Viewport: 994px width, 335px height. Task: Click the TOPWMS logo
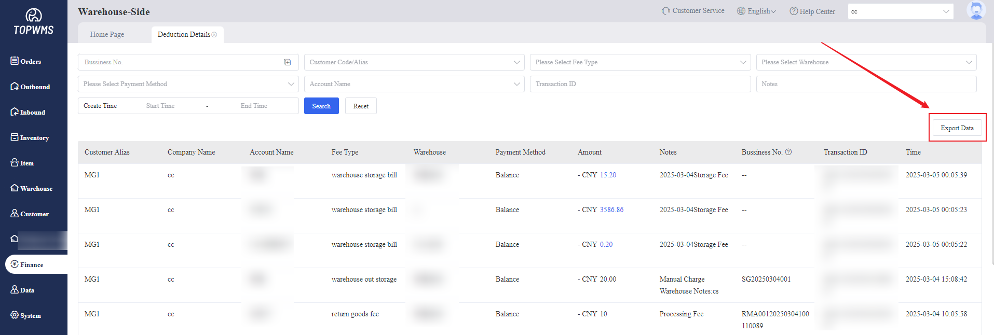point(34,22)
